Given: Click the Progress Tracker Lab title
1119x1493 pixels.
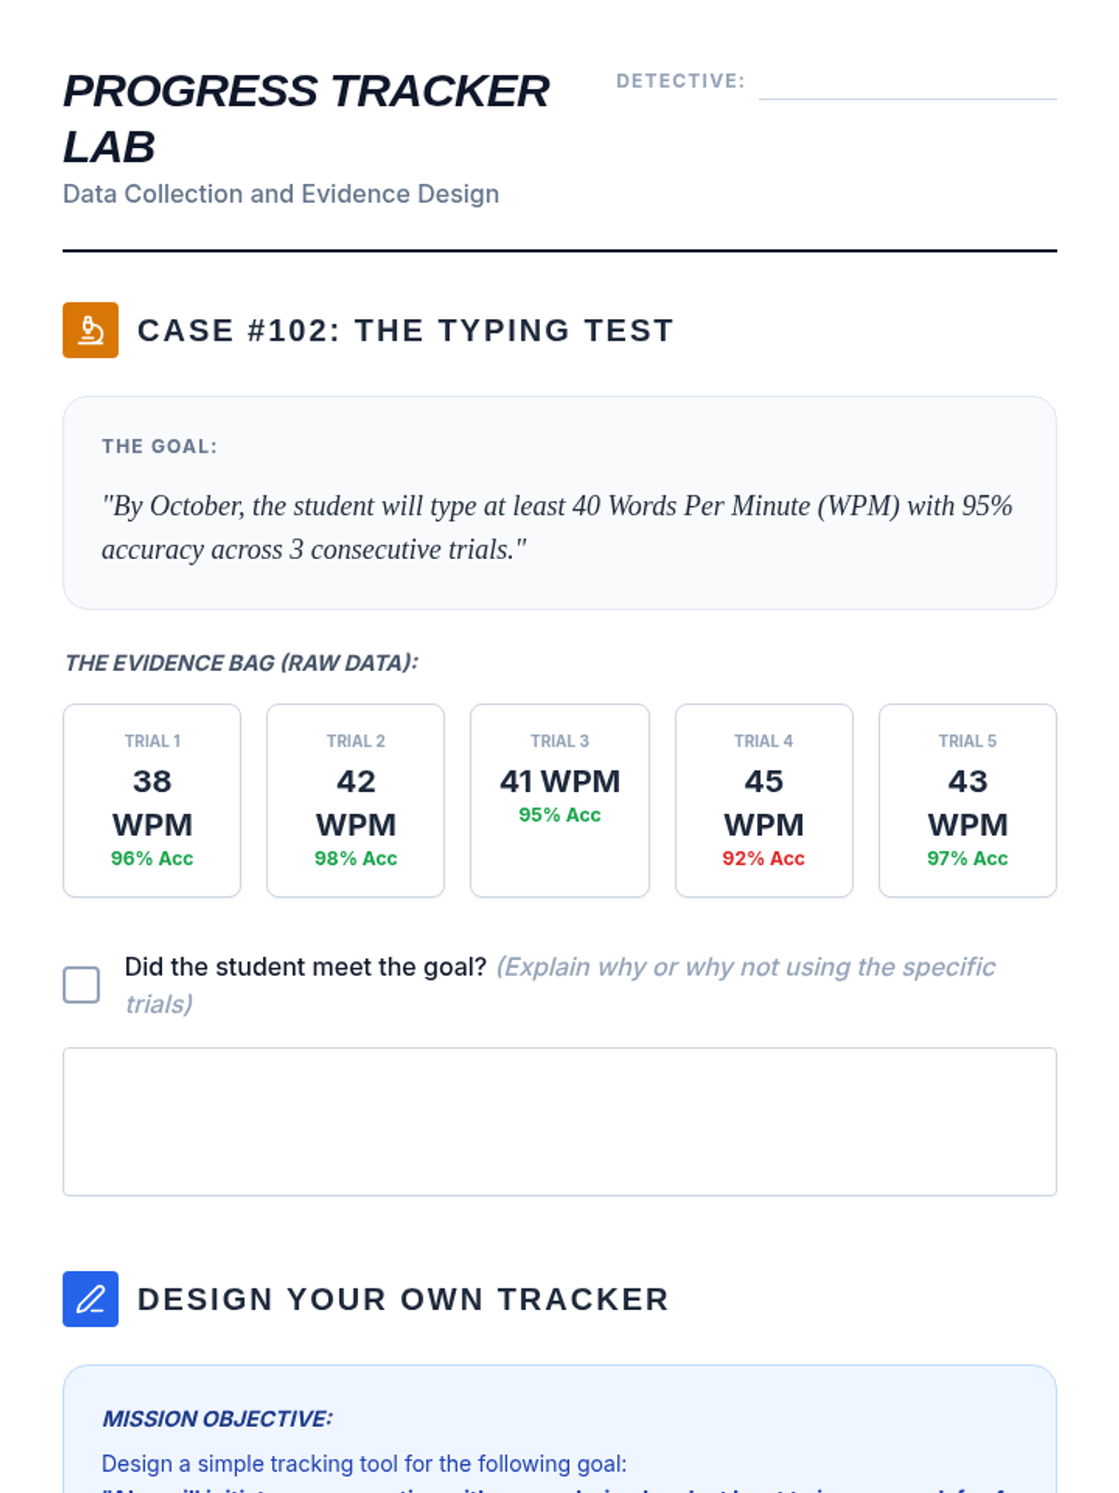Looking at the screenshot, I should click(306, 119).
